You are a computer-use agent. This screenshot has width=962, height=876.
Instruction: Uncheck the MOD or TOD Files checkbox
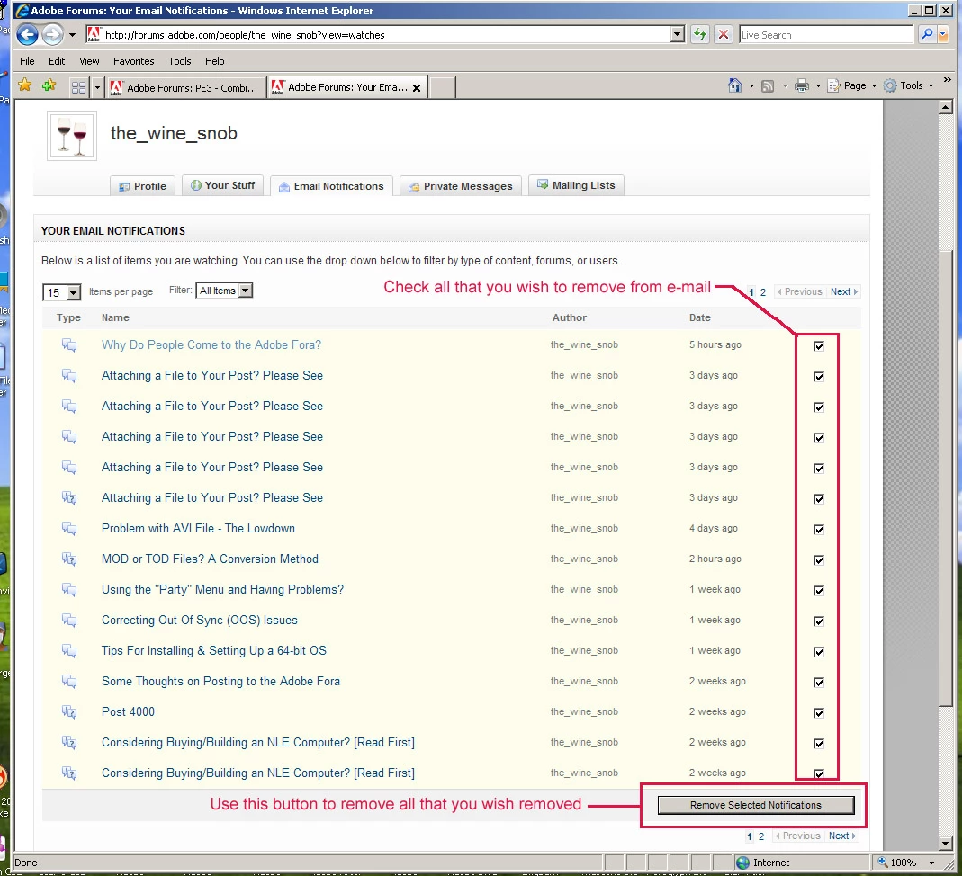(818, 559)
